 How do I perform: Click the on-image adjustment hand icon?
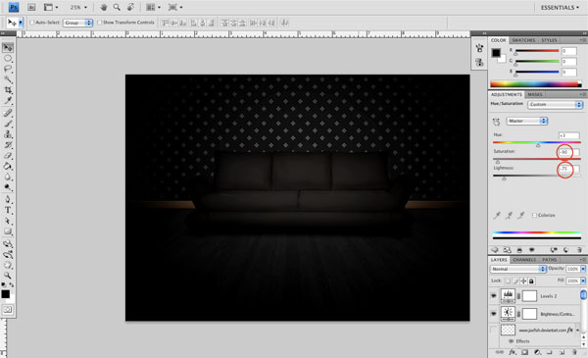pyautogui.click(x=496, y=122)
